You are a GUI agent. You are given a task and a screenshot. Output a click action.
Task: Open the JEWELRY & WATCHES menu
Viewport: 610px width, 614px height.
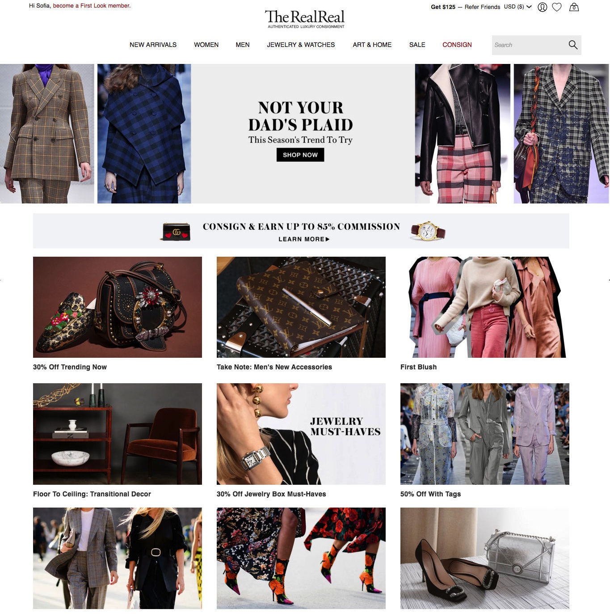301,45
